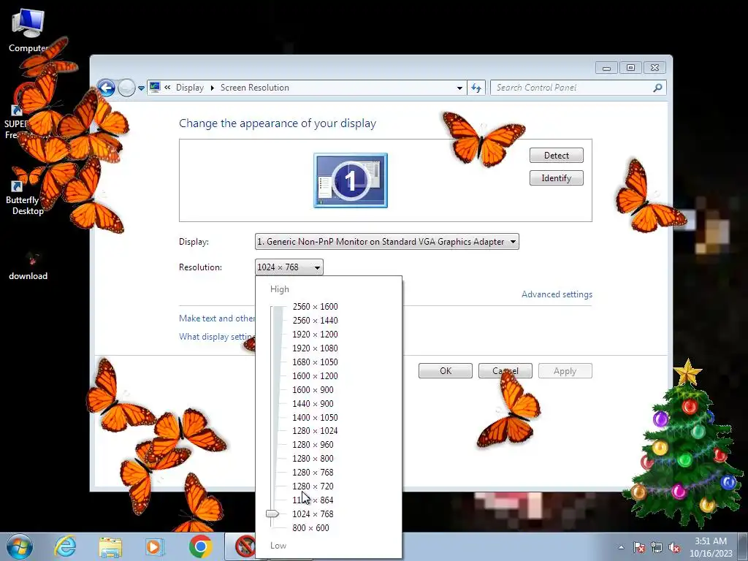Open address bar history dropdown arrow
The width and height of the screenshot is (748, 561).
(459, 88)
